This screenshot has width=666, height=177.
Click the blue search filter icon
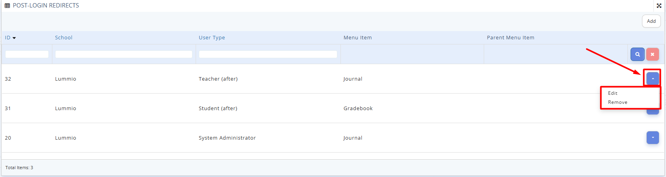(637, 54)
